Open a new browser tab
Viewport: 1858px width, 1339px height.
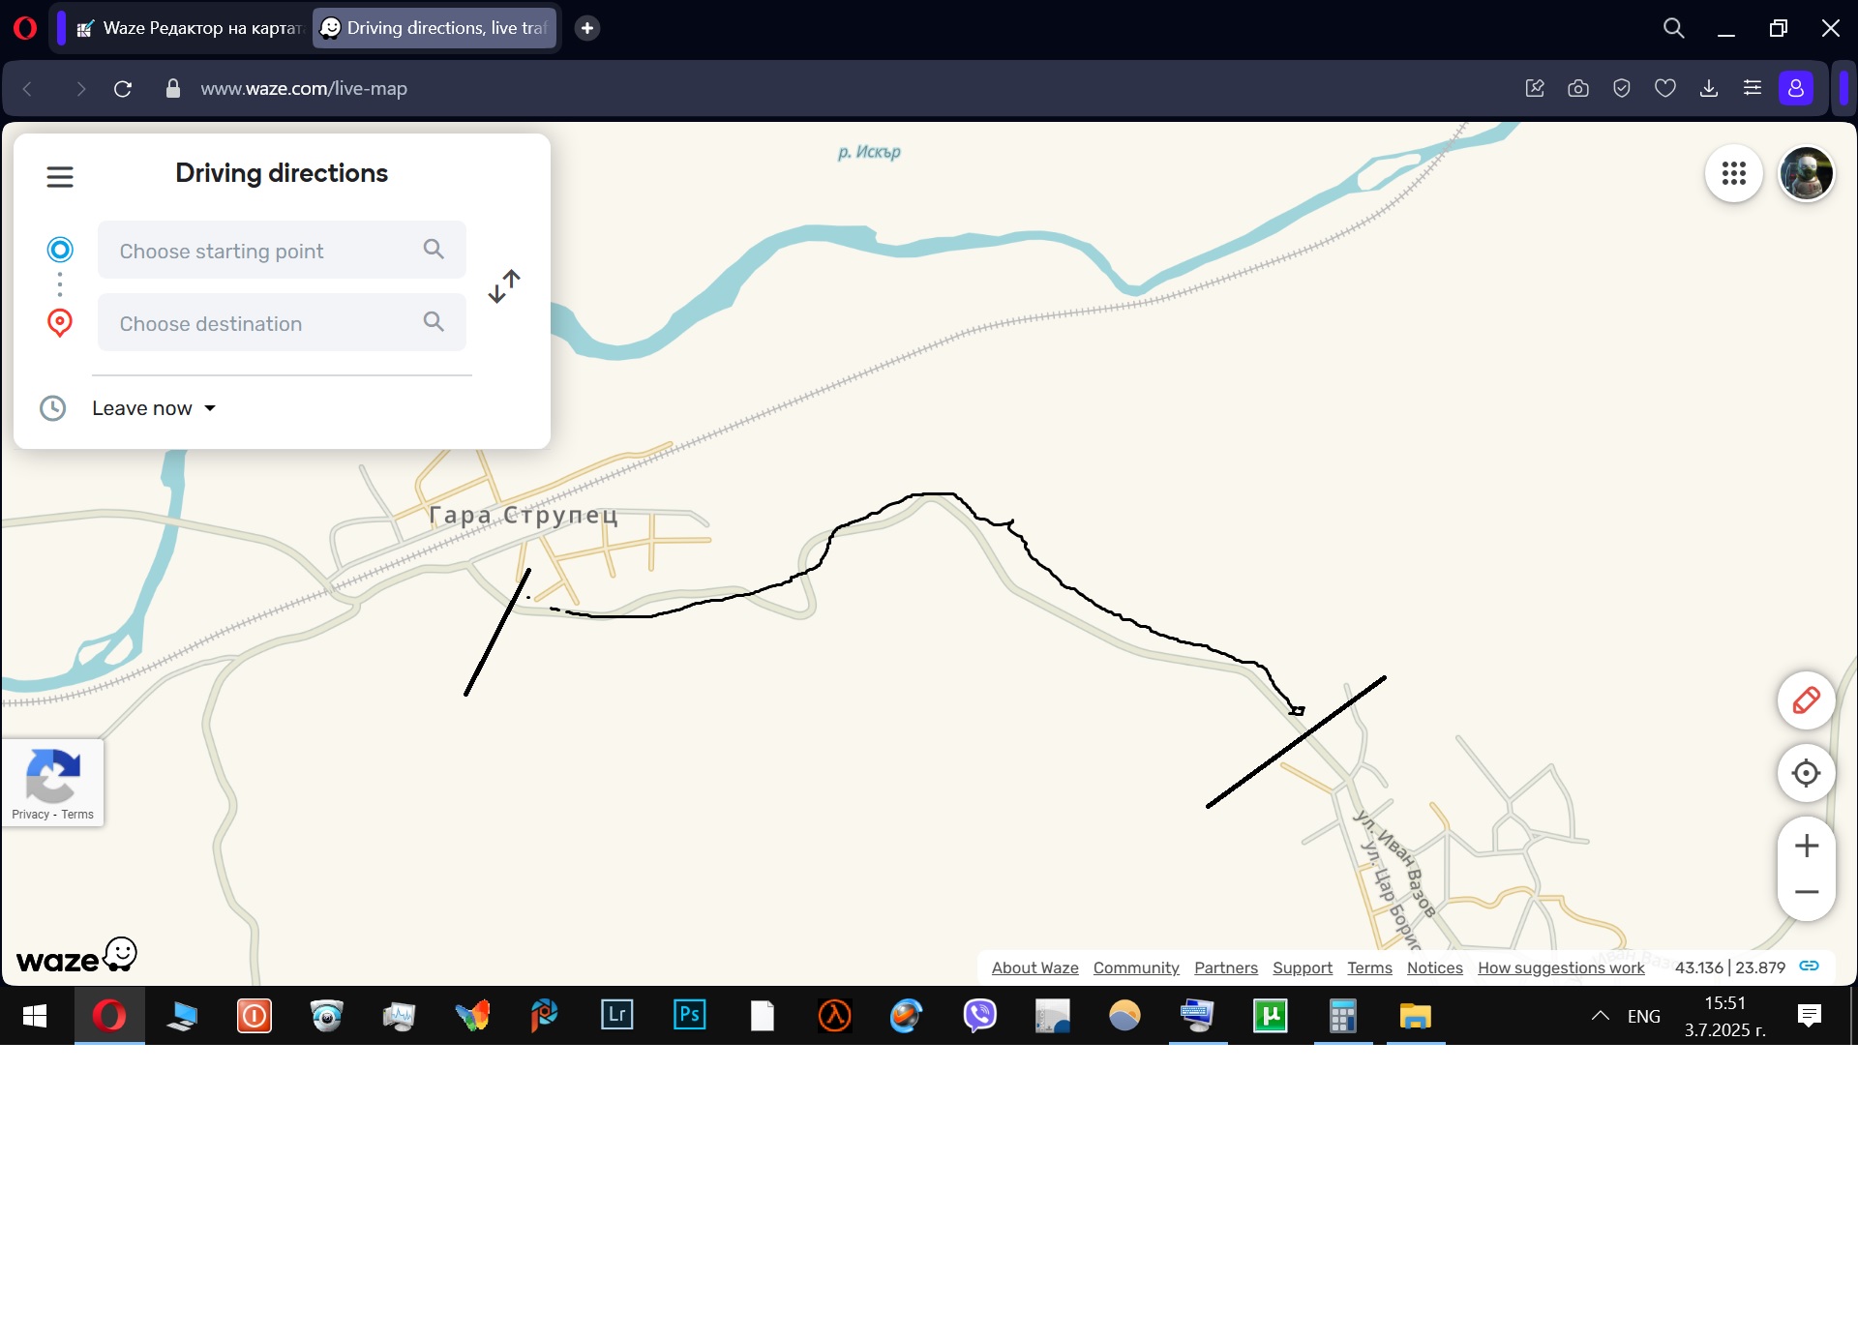[x=586, y=28]
